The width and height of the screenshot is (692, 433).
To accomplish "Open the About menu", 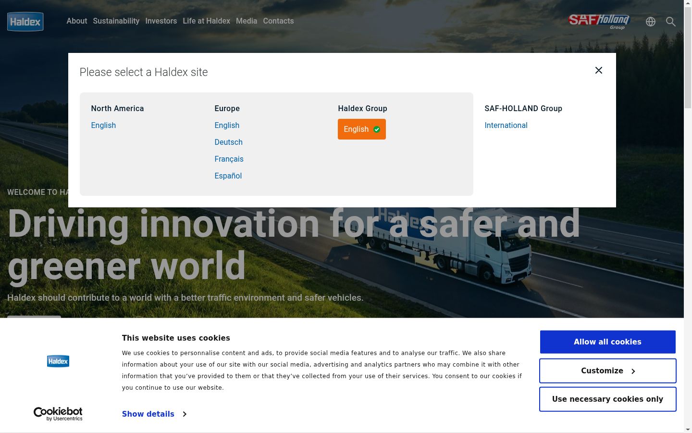I will [77, 21].
